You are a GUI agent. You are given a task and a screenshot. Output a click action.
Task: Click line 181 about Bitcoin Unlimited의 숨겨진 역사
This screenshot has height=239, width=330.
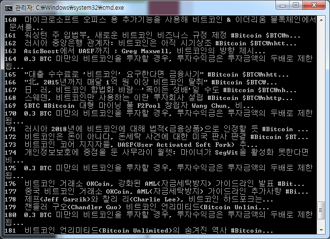(139, 230)
